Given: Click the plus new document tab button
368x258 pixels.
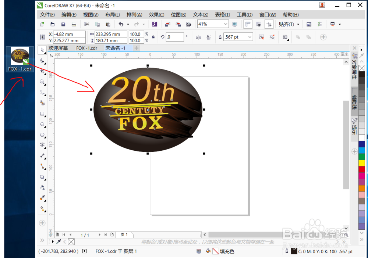Looking at the screenshot, I should pos(137,48).
